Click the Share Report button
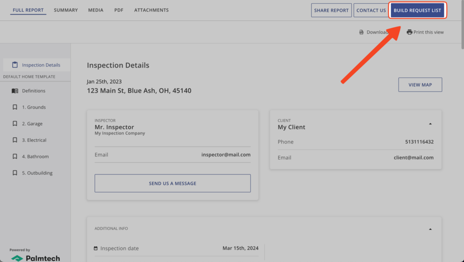This screenshot has width=464, height=262. (x=331, y=10)
